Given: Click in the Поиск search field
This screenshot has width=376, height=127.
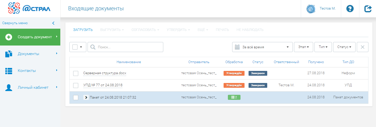Looking at the screenshot, I should (125, 47).
